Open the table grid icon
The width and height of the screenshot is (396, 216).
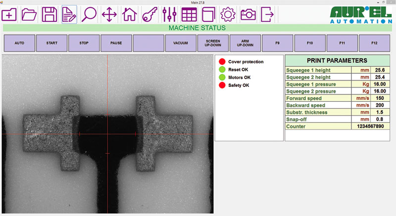(x=189, y=15)
